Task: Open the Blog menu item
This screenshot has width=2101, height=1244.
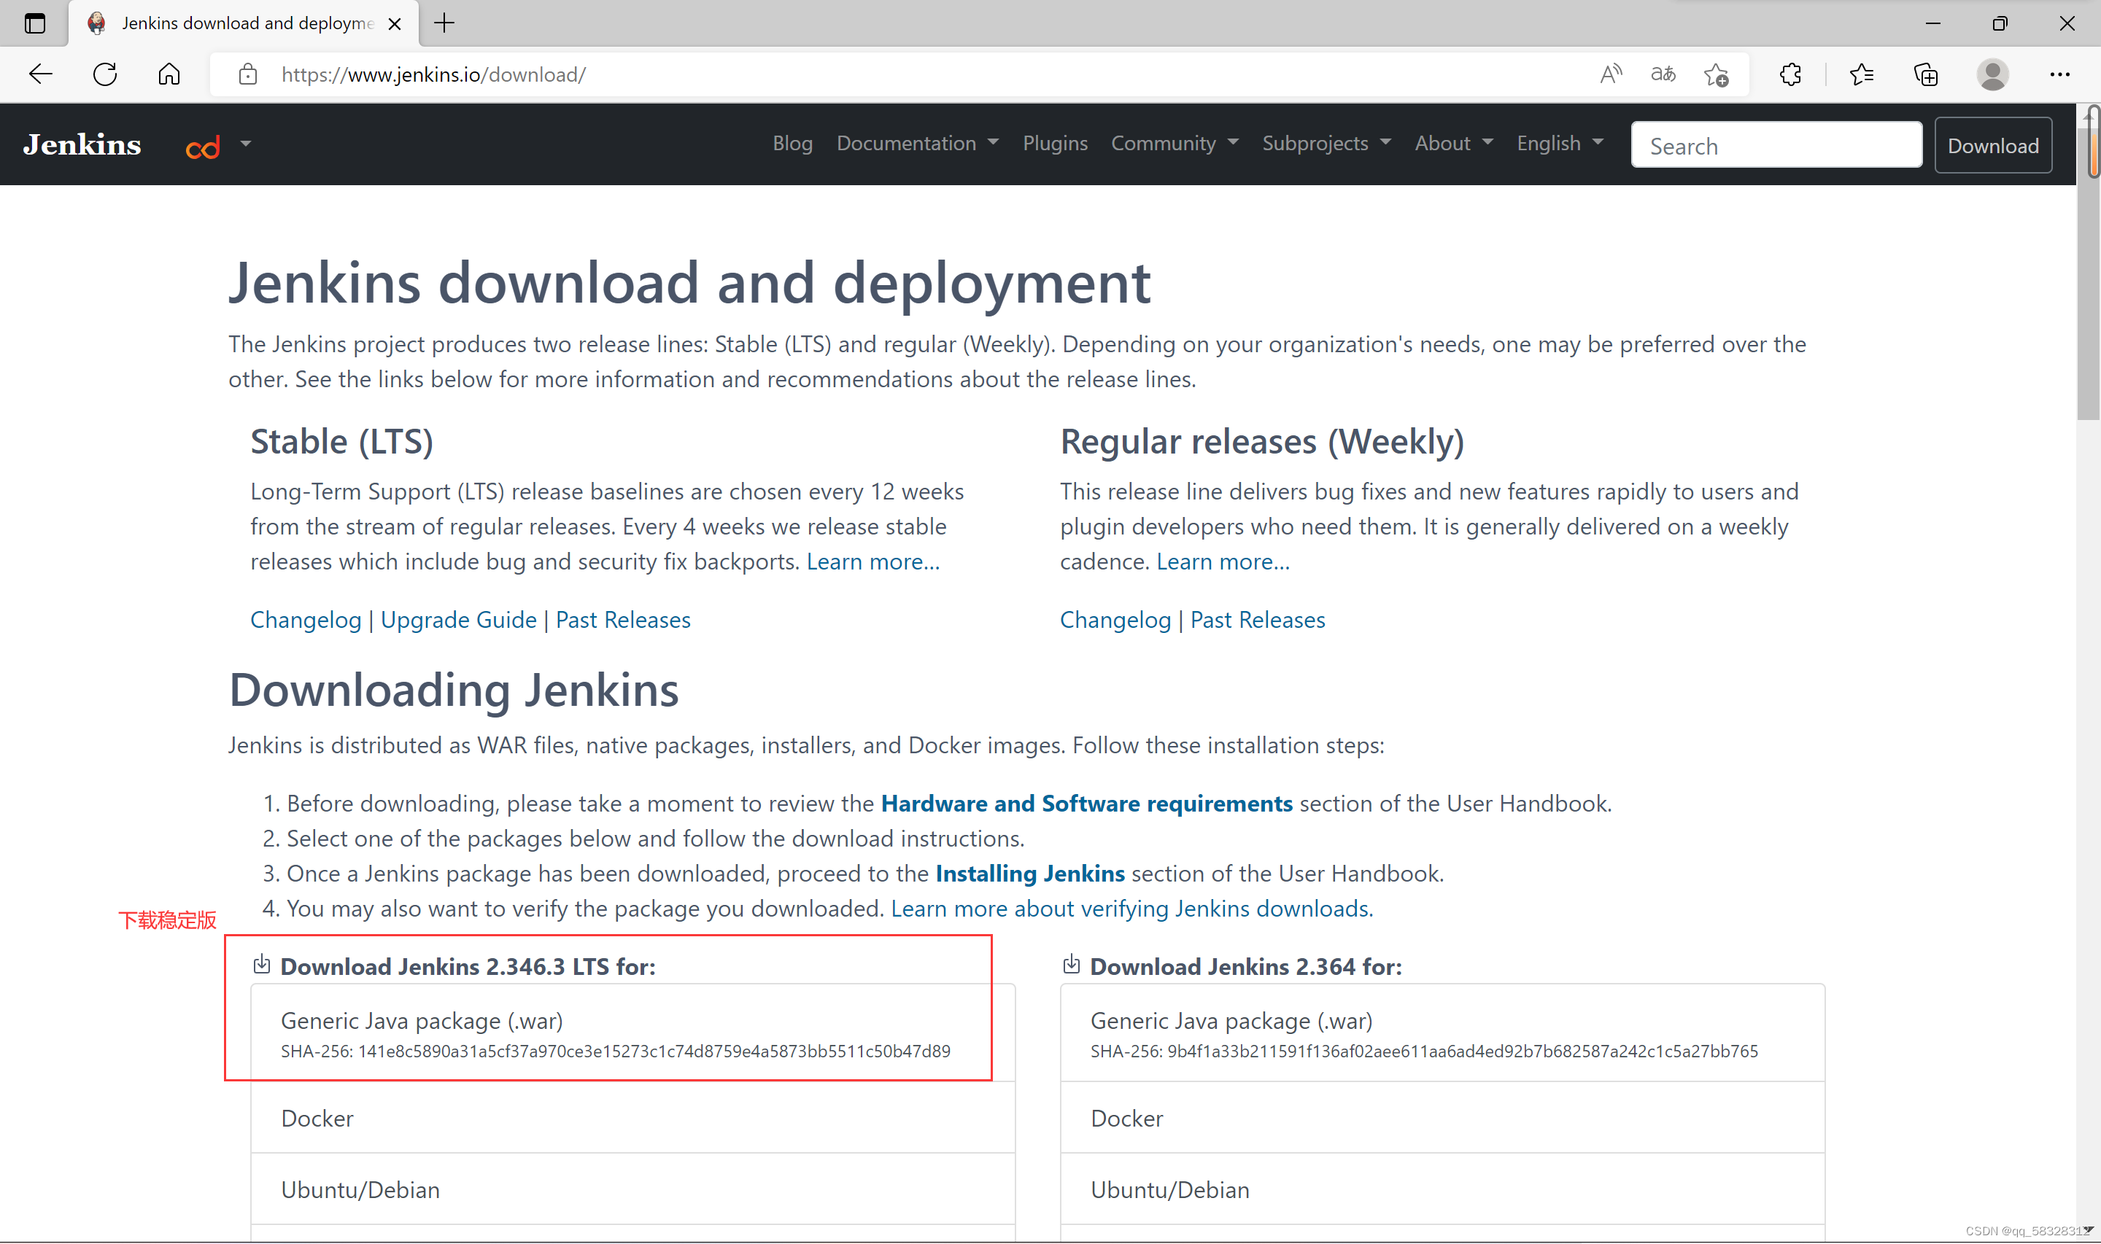Action: 792,144
